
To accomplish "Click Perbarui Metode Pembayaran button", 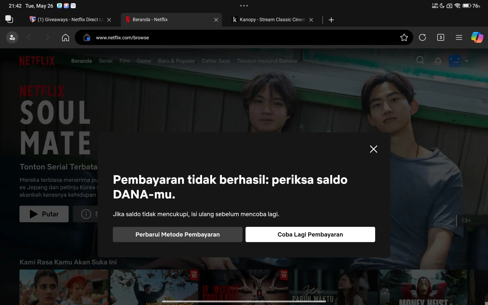I will (x=177, y=234).
